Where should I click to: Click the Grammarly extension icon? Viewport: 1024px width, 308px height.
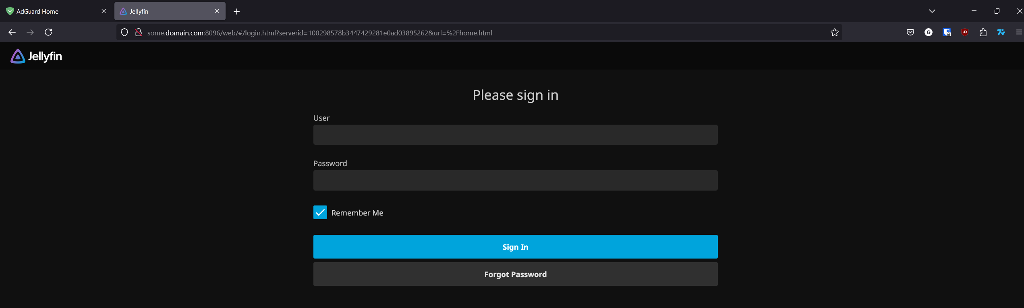click(x=928, y=33)
